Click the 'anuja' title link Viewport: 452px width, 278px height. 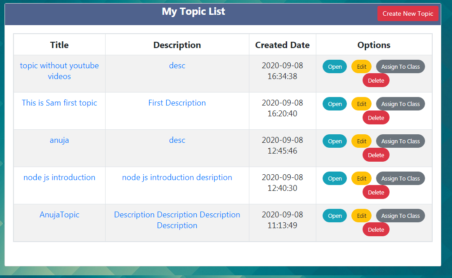pos(59,140)
